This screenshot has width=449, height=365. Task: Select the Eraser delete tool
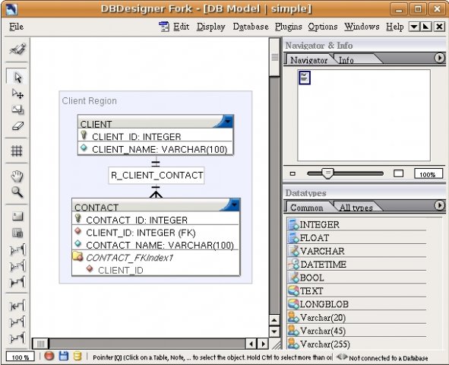coord(17,125)
